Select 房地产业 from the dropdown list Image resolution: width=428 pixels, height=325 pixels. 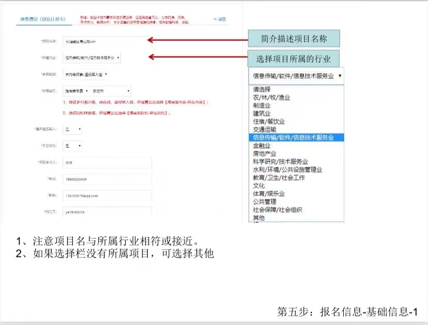[x=265, y=153]
